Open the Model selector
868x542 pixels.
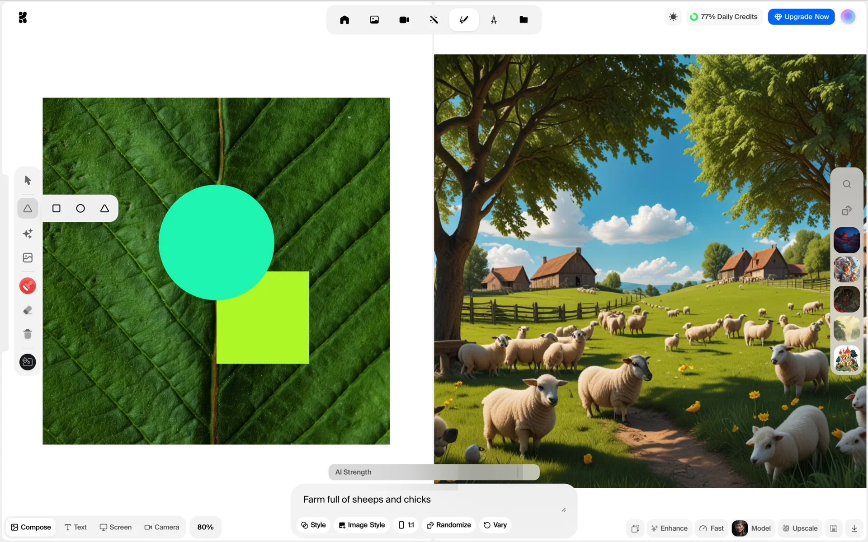[751, 528]
